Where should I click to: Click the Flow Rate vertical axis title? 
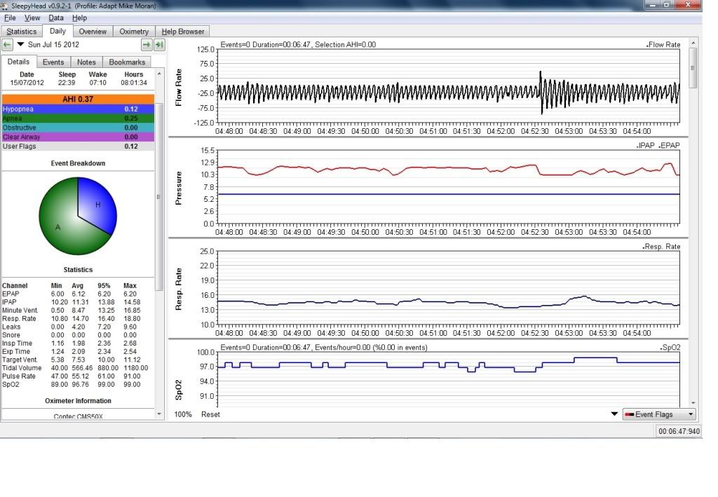tap(179, 88)
